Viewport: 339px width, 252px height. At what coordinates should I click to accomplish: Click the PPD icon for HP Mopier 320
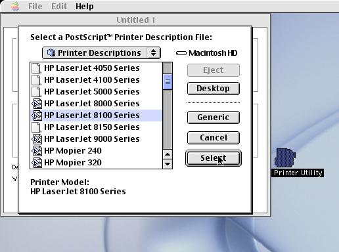pos(37,163)
